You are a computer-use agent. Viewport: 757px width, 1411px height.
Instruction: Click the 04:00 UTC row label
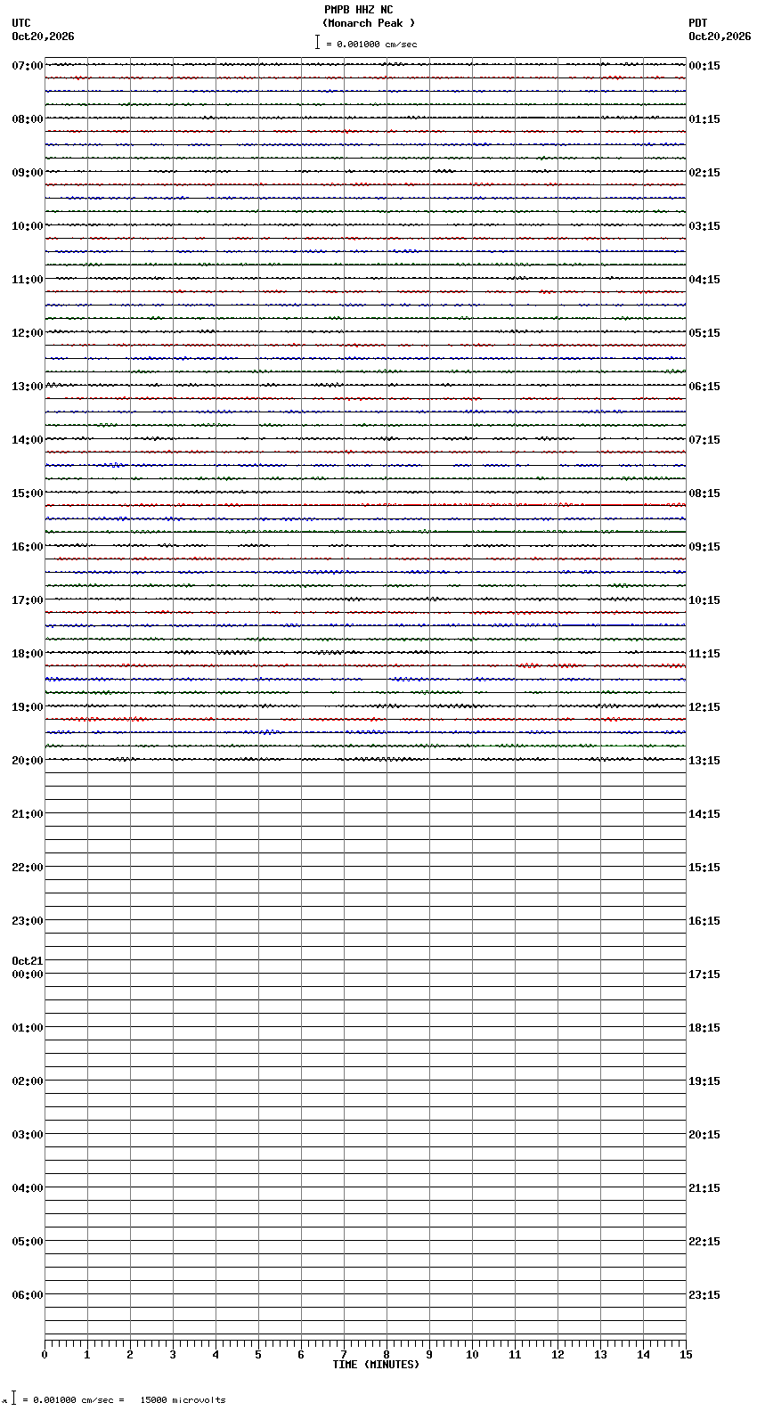(x=28, y=1188)
